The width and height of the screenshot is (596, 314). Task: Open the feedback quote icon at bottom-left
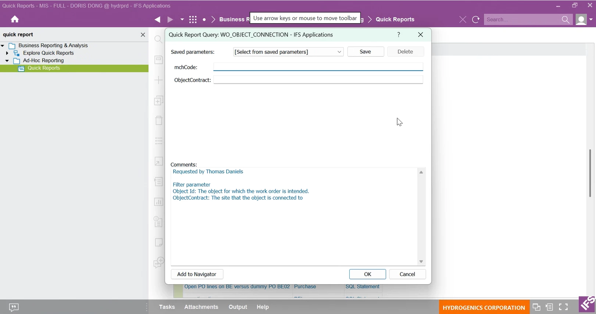pyautogui.click(x=14, y=307)
